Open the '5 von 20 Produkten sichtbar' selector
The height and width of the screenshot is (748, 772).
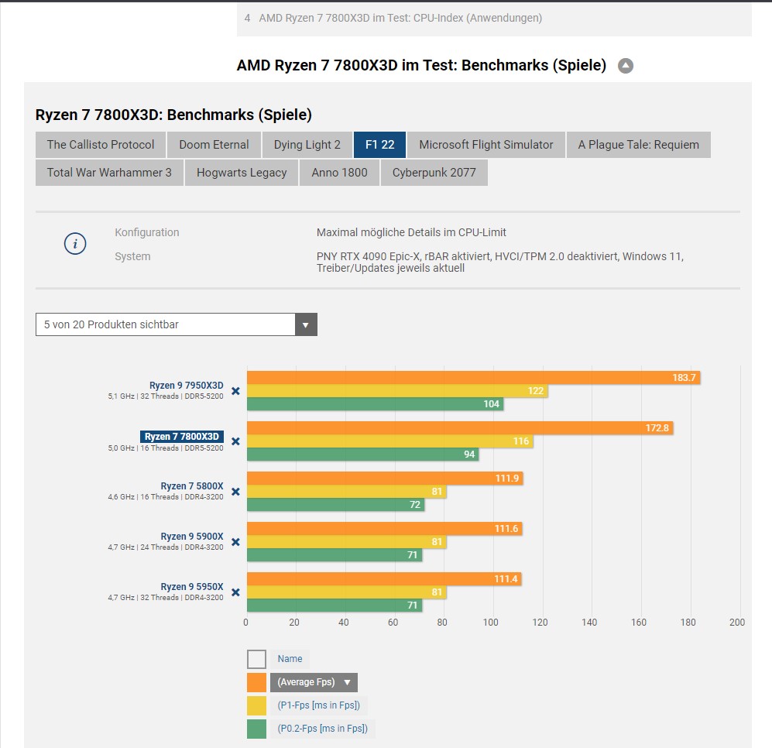[177, 324]
